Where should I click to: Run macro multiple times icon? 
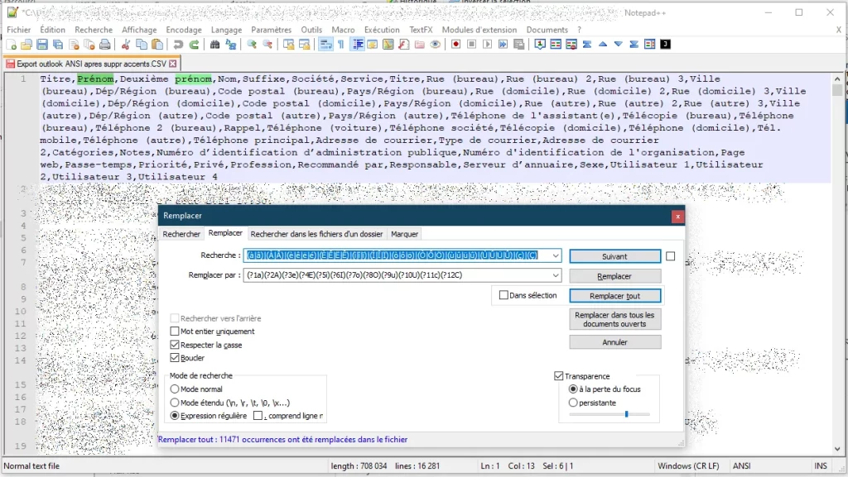(x=503, y=45)
